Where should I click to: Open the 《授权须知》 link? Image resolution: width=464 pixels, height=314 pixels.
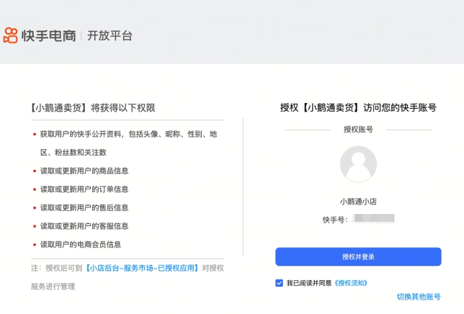point(351,283)
